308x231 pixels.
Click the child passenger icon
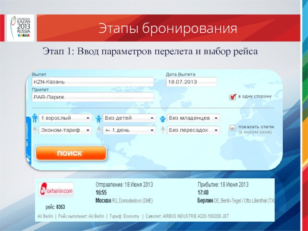pos(98,118)
